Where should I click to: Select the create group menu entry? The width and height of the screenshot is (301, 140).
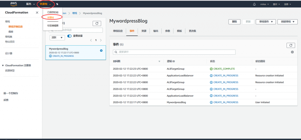[x=51, y=18]
